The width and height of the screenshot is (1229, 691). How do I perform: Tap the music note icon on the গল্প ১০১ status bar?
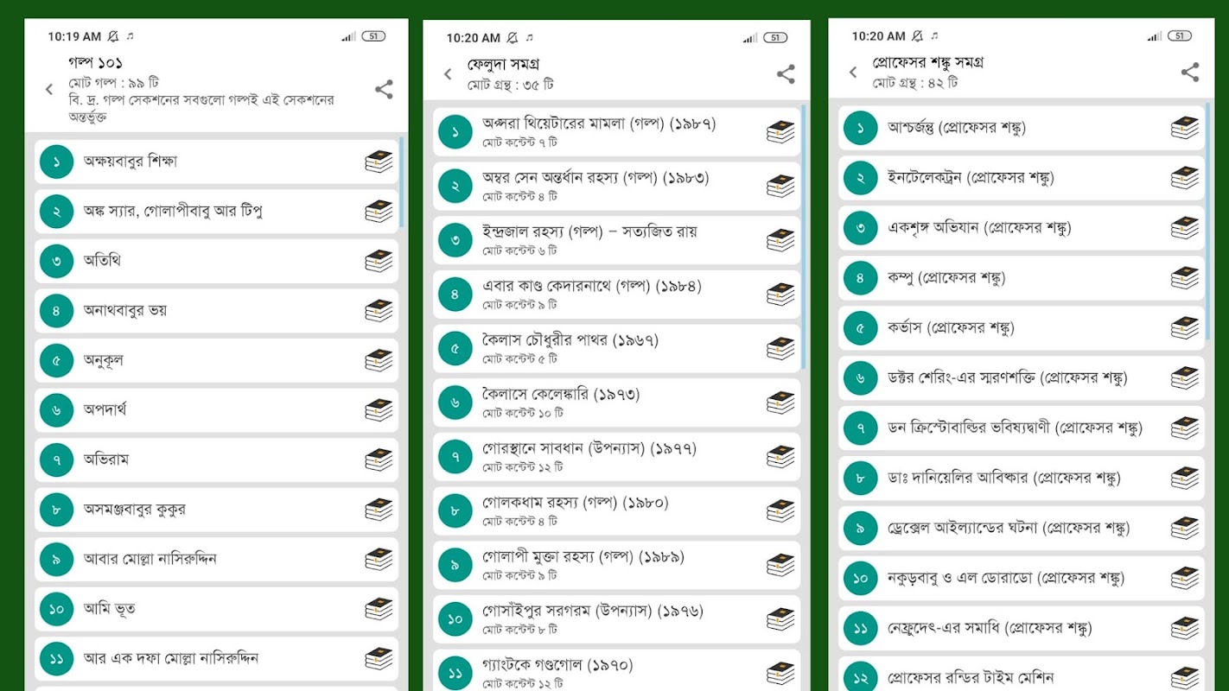click(x=131, y=36)
